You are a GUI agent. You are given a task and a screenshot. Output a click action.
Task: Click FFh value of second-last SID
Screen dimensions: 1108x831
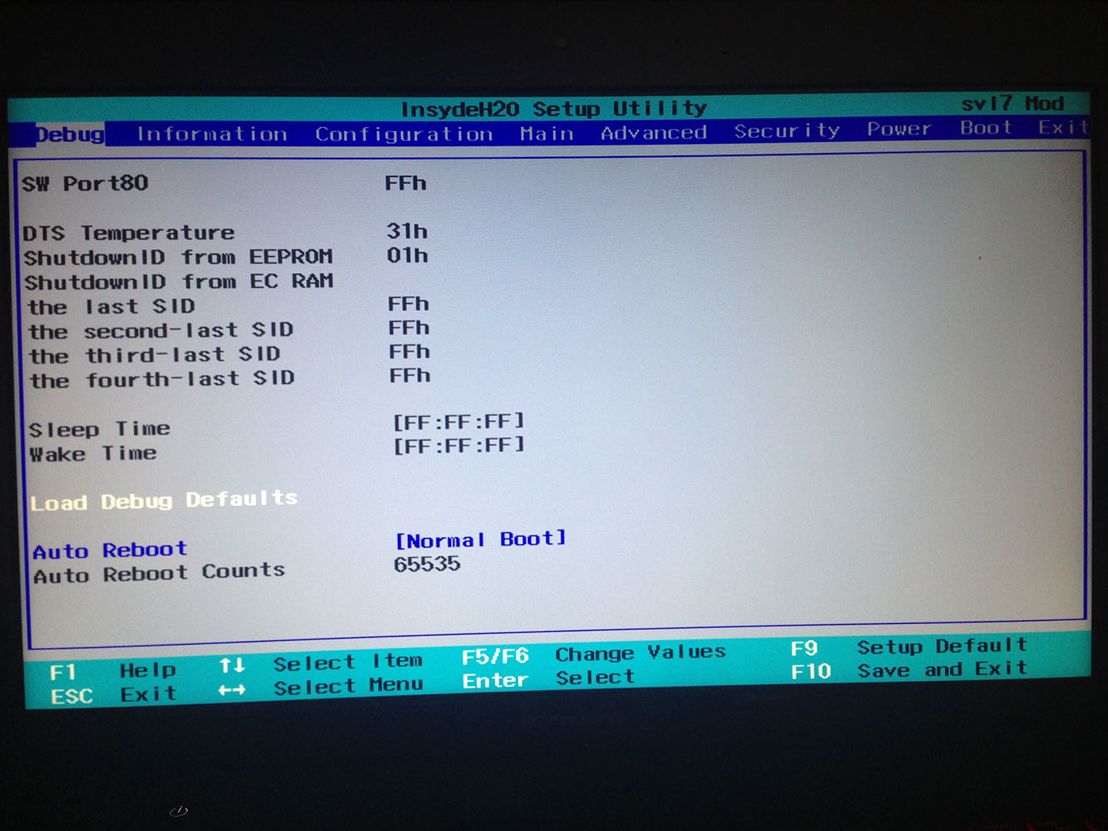(x=409, y=328)
